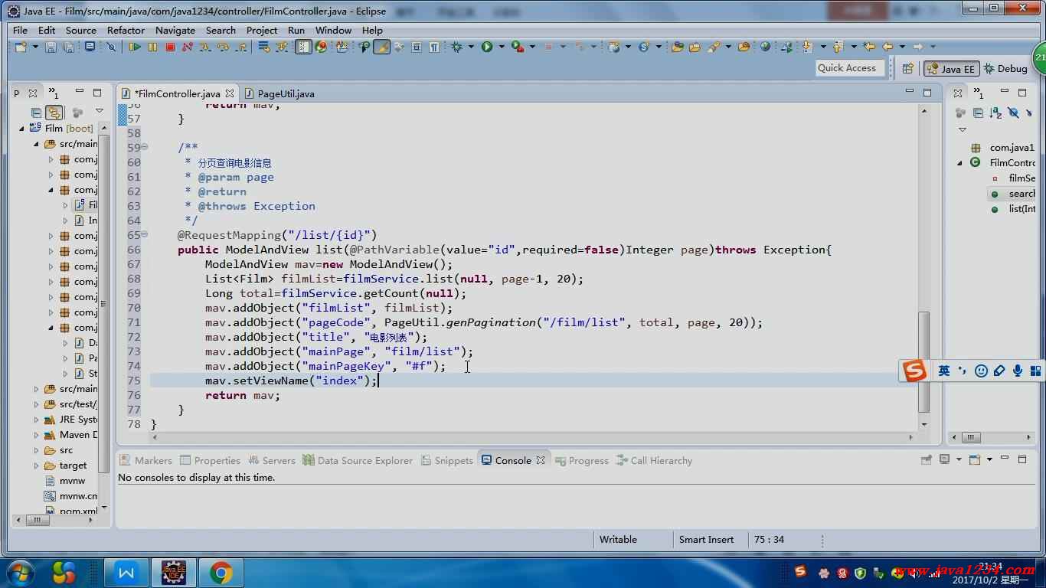The height and width of the screenshot is (588, 1046).
Task: Toggle Mark Occurrences highlighter icon
Action: [381, 47]
